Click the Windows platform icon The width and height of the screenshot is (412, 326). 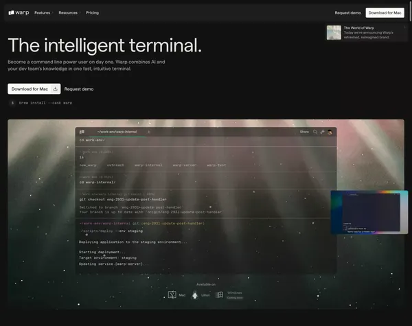(x=219, y=294)
